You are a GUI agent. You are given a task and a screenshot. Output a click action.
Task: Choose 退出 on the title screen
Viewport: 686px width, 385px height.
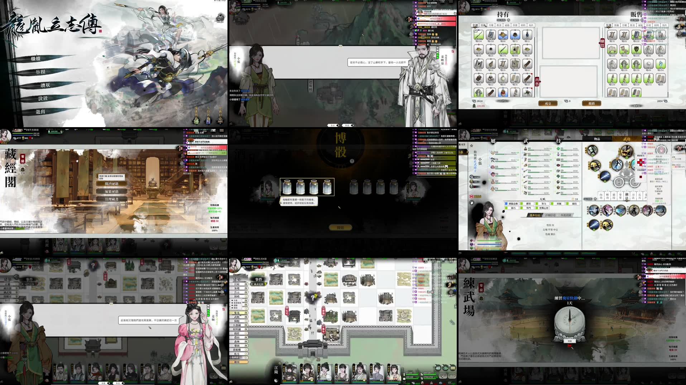(x=40, y=112)
